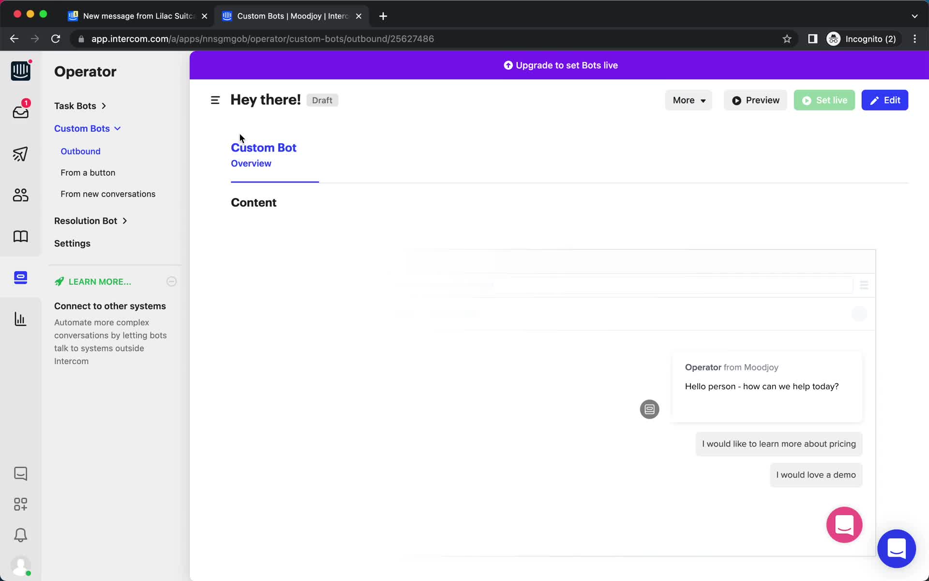Open the blue Intercom help messenger

tap(897, 549)
